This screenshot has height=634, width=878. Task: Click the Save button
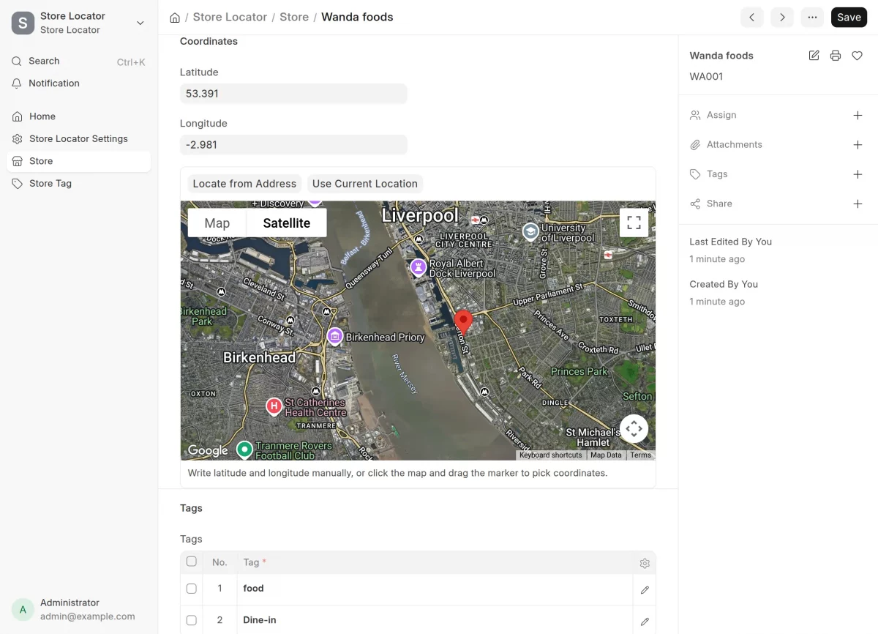849,18
